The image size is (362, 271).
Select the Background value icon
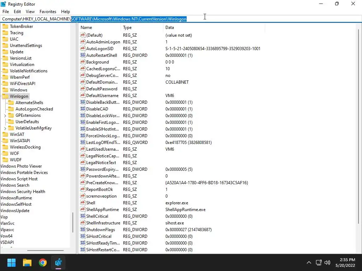82,62
